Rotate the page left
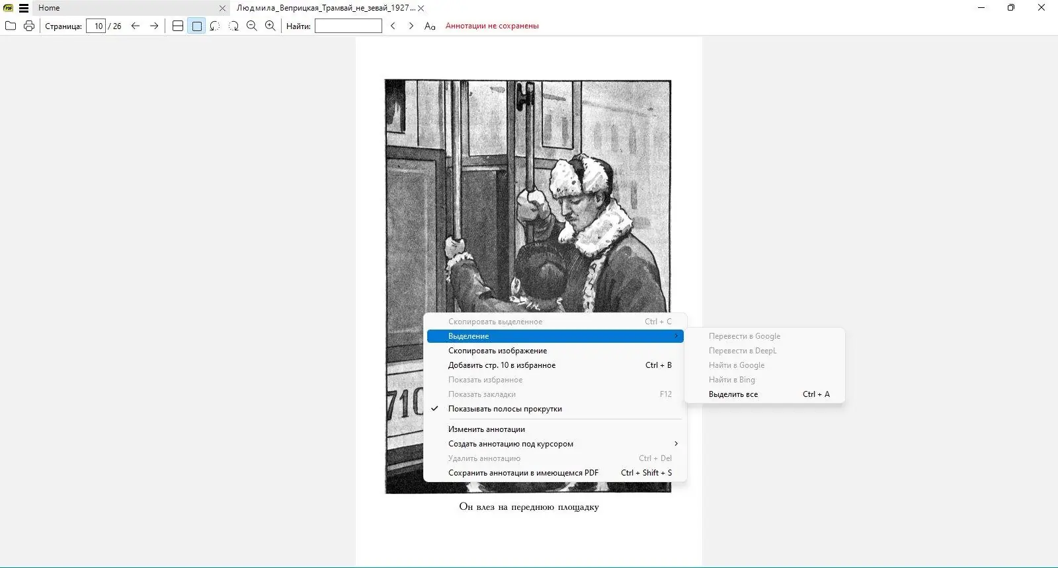This screenshot has width=1058, height=568. 215,26
